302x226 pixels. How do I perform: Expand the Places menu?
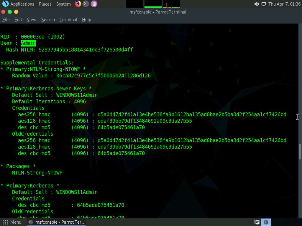click(45, 4)
